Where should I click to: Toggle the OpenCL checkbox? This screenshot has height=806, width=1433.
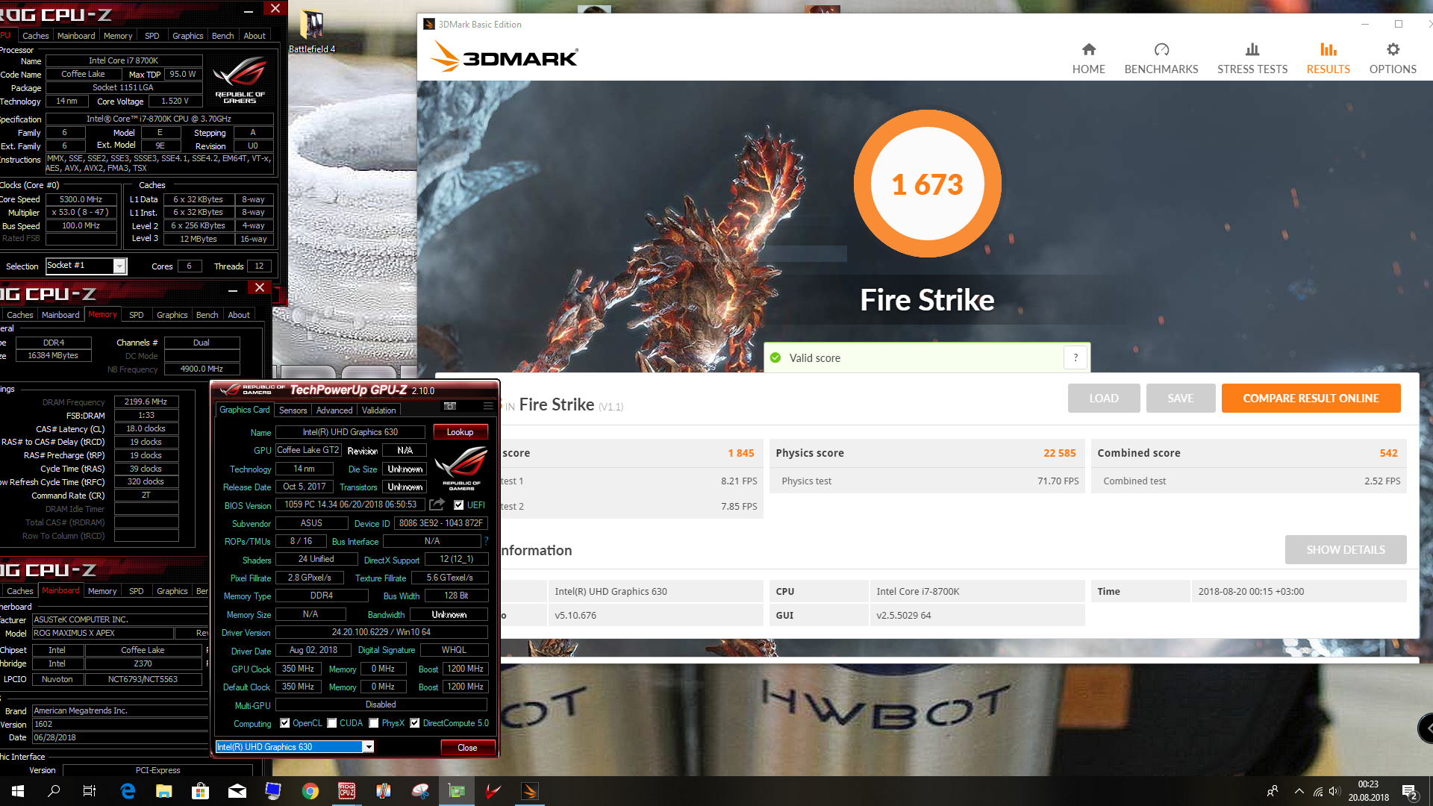(284, 723)
